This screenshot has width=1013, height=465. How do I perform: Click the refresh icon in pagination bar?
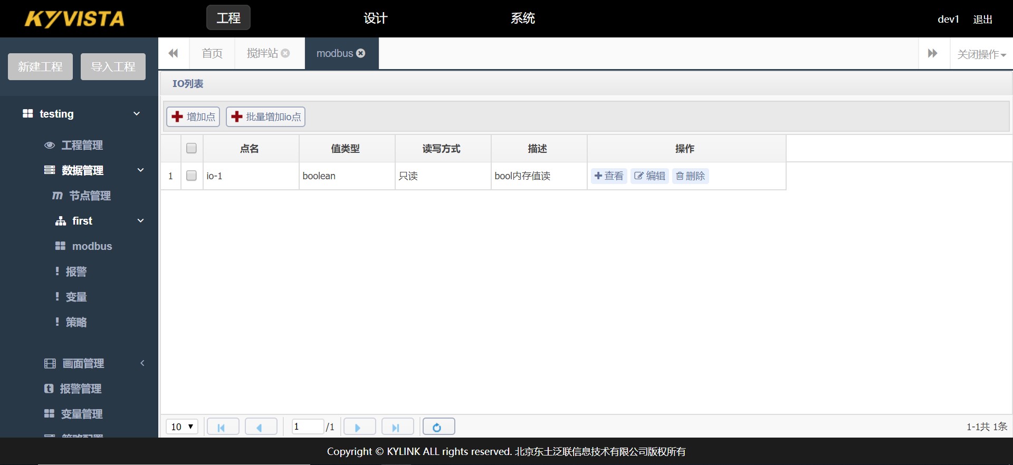click(438, 427)
